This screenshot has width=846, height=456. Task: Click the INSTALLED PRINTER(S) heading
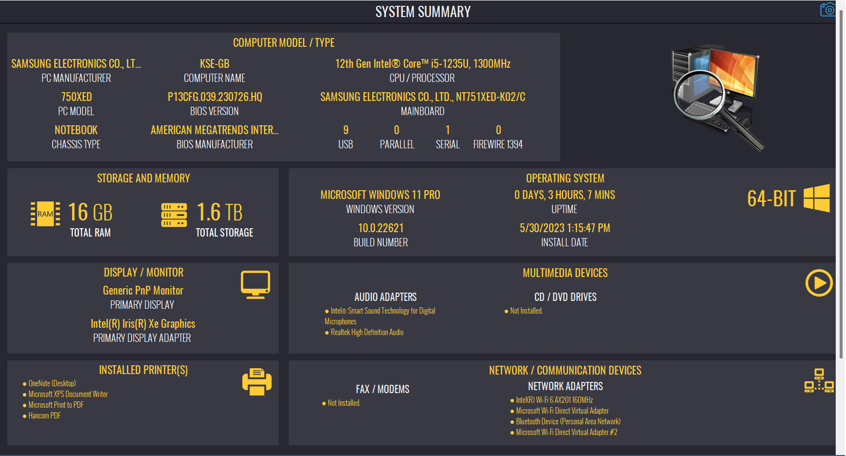(x=143, y=370)
